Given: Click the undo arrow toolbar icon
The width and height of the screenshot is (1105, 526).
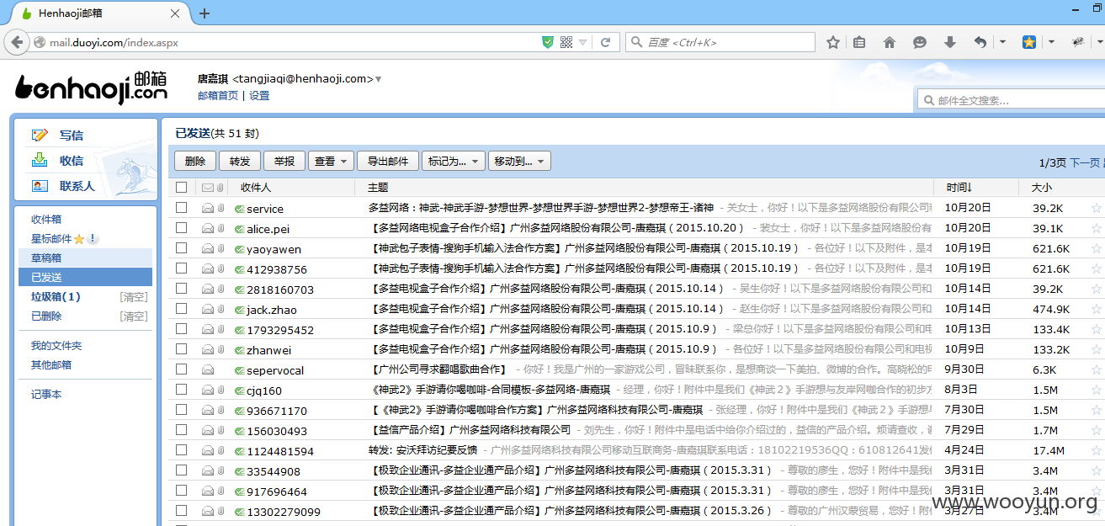Looking at the screenshot, I should 980,42.
